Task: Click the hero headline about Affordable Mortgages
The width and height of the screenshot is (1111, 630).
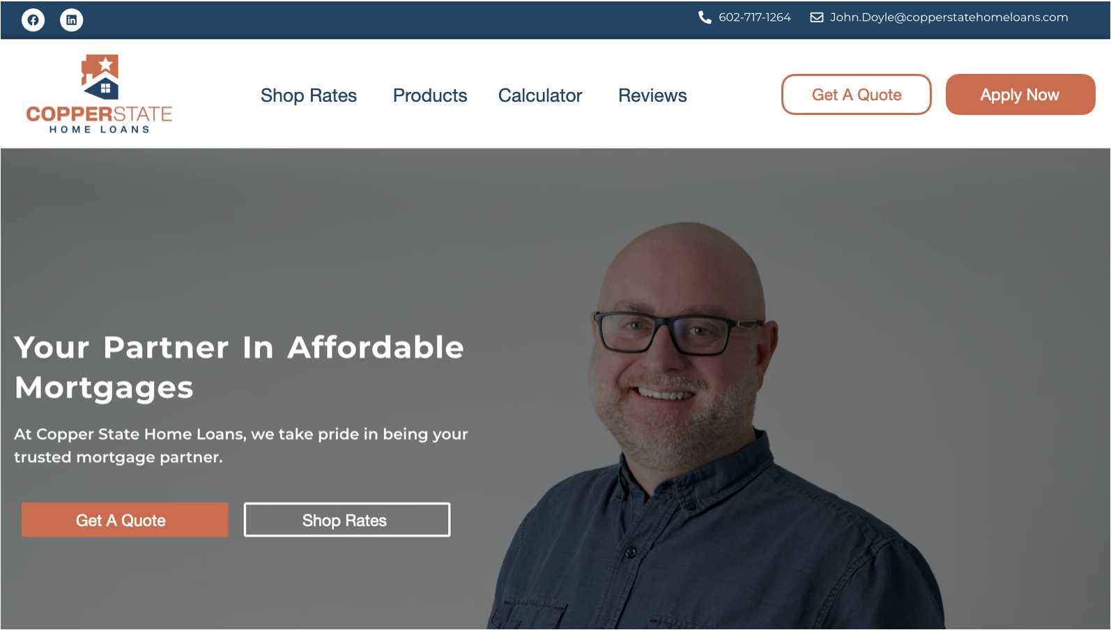Action: [239, 367]
